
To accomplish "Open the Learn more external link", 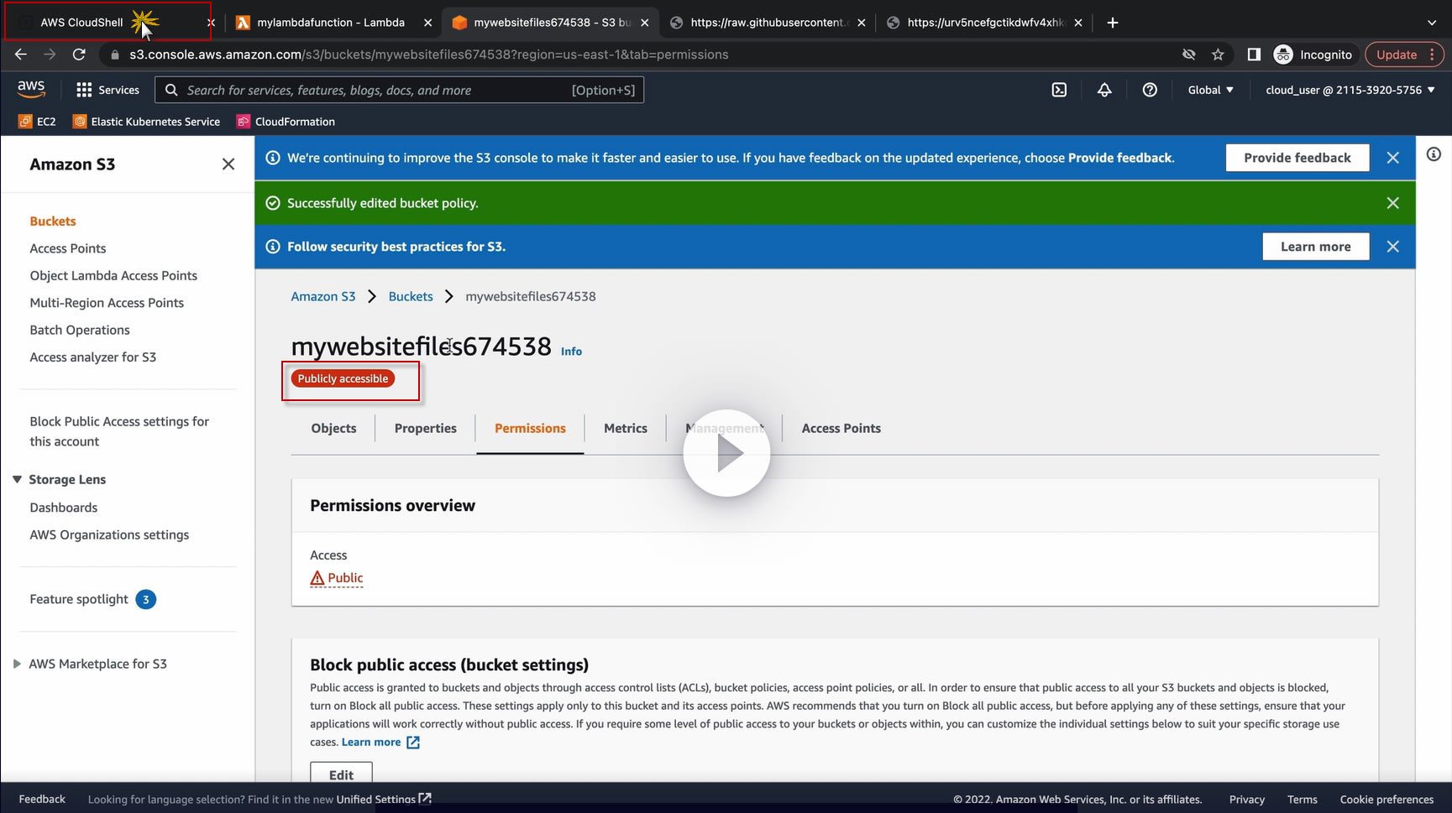I will 380,743.
